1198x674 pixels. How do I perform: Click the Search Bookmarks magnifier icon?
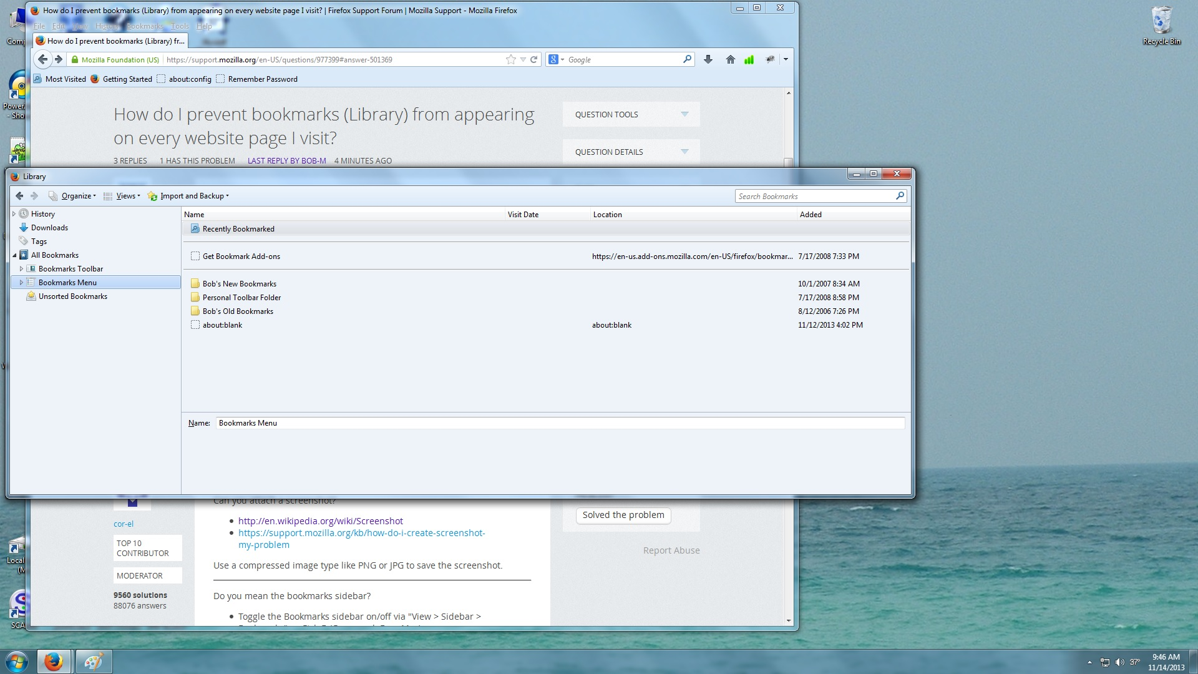(900, 196)
